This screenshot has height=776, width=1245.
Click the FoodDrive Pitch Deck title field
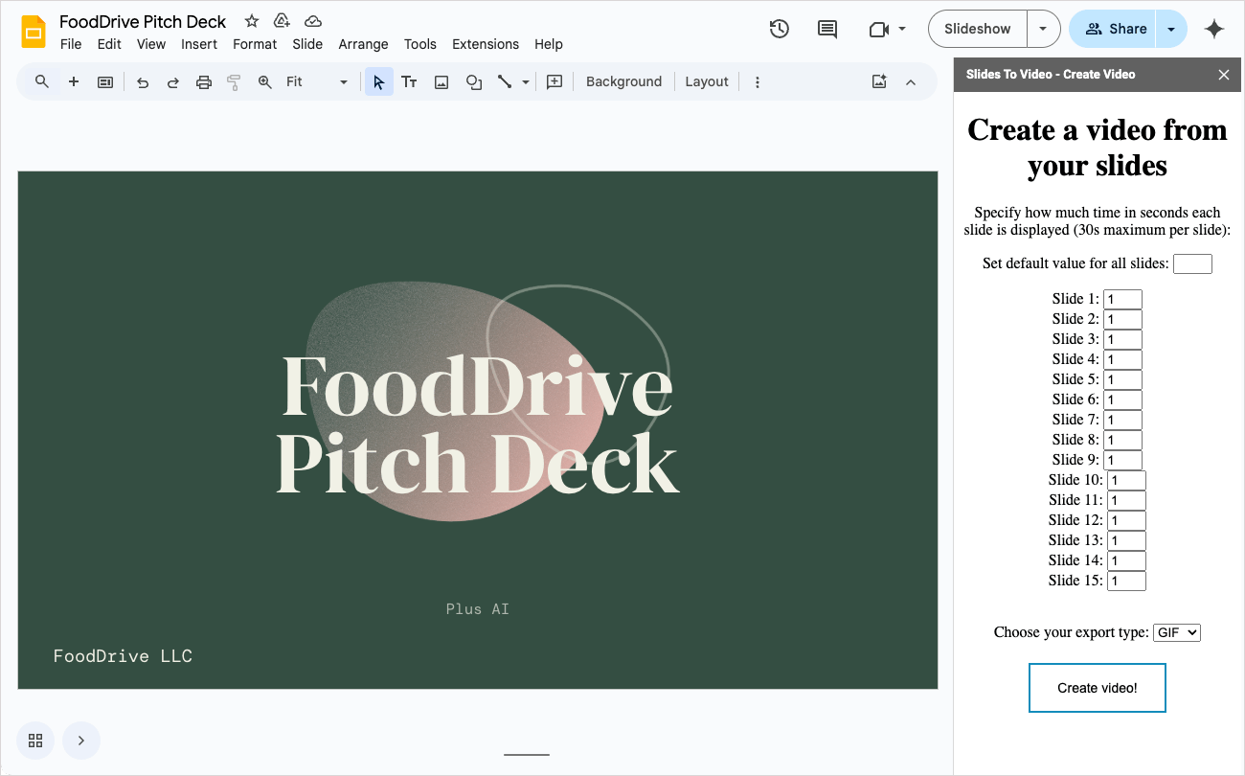click(x=143, y=21)
